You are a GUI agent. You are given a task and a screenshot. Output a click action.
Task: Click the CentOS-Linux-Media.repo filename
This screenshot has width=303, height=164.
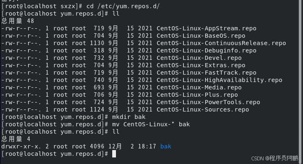(199, 87)
